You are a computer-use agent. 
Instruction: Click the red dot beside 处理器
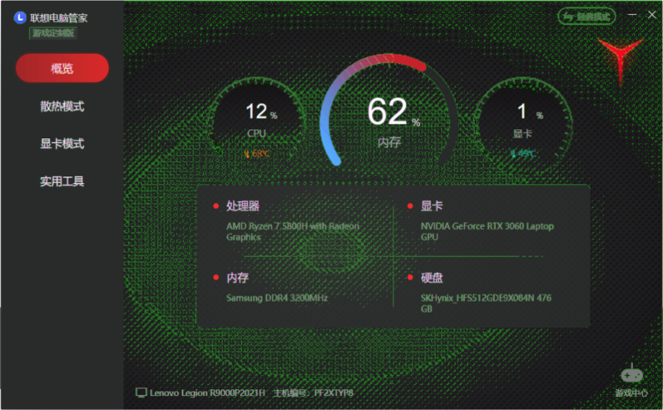pyautogui.click(x=215, y=205)
